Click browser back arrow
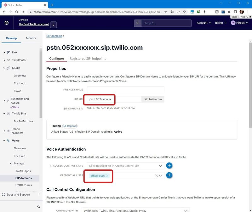252x212 pixels. [4, 12]
